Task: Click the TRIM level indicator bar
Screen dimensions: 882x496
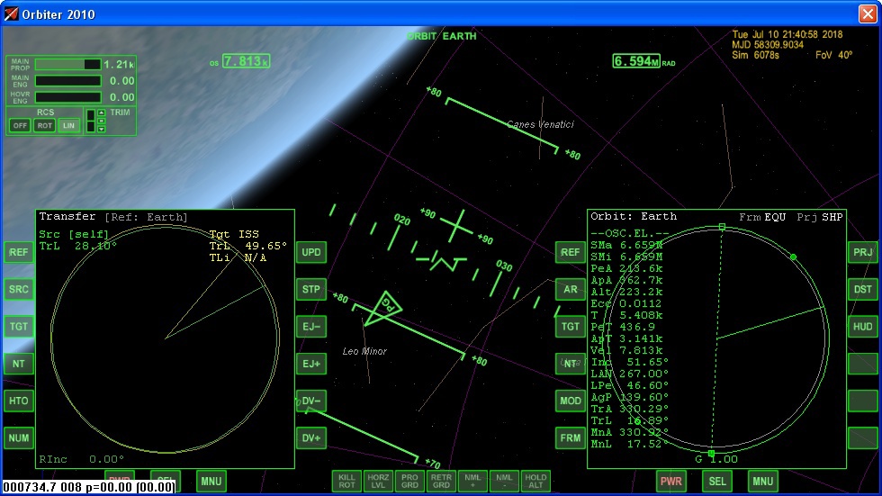Action: coord(90,121)
